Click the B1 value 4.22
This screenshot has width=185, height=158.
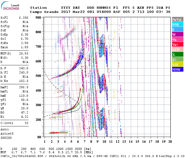pyautogui.click(x=25, y=117)
